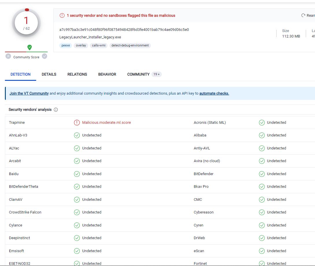Viewport: 315px width, 266px height.
Task: Click the CrowdStrike Falcon vendor name
Action: pos(25,212)
